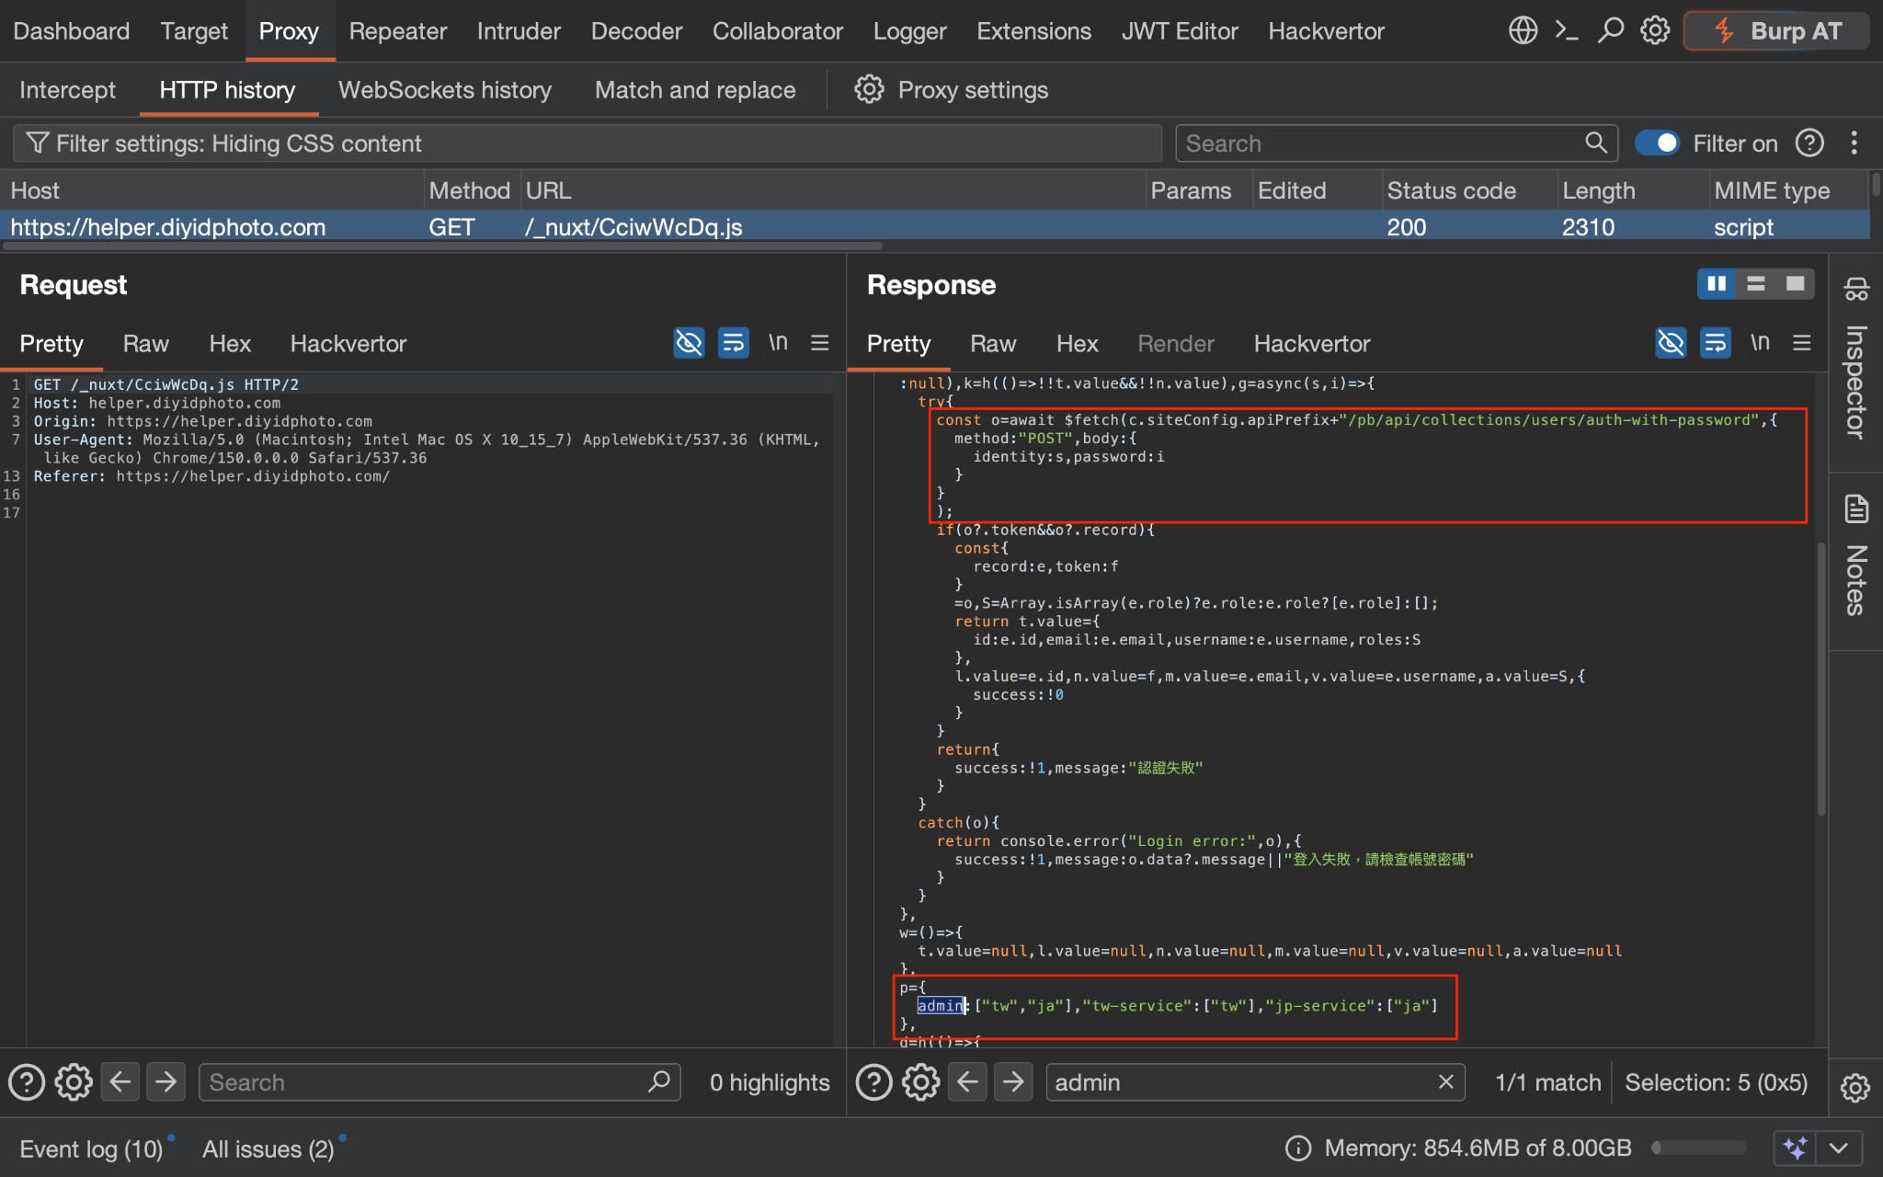Click the Response pane vertical scrollbar
Image resolution: width=1883 pixels, height=1177 pixels.
(1820, 680)
